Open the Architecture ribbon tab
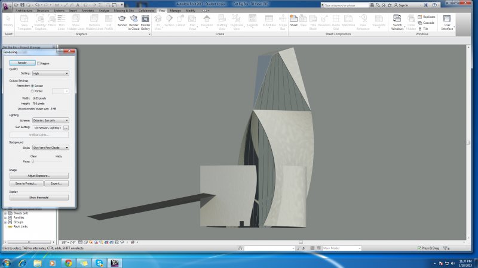This screenshot has width=478, height=268. pyautogui.click(x=24, y=11)
